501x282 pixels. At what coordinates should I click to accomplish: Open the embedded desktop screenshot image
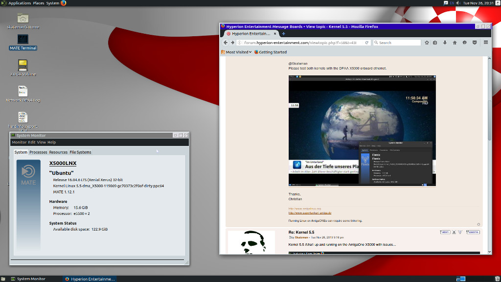[362, 131]
